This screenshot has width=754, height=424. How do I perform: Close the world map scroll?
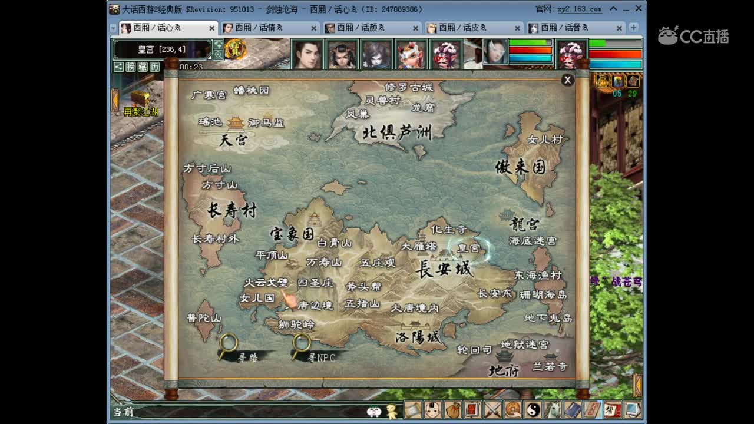[x=567, y=80]
